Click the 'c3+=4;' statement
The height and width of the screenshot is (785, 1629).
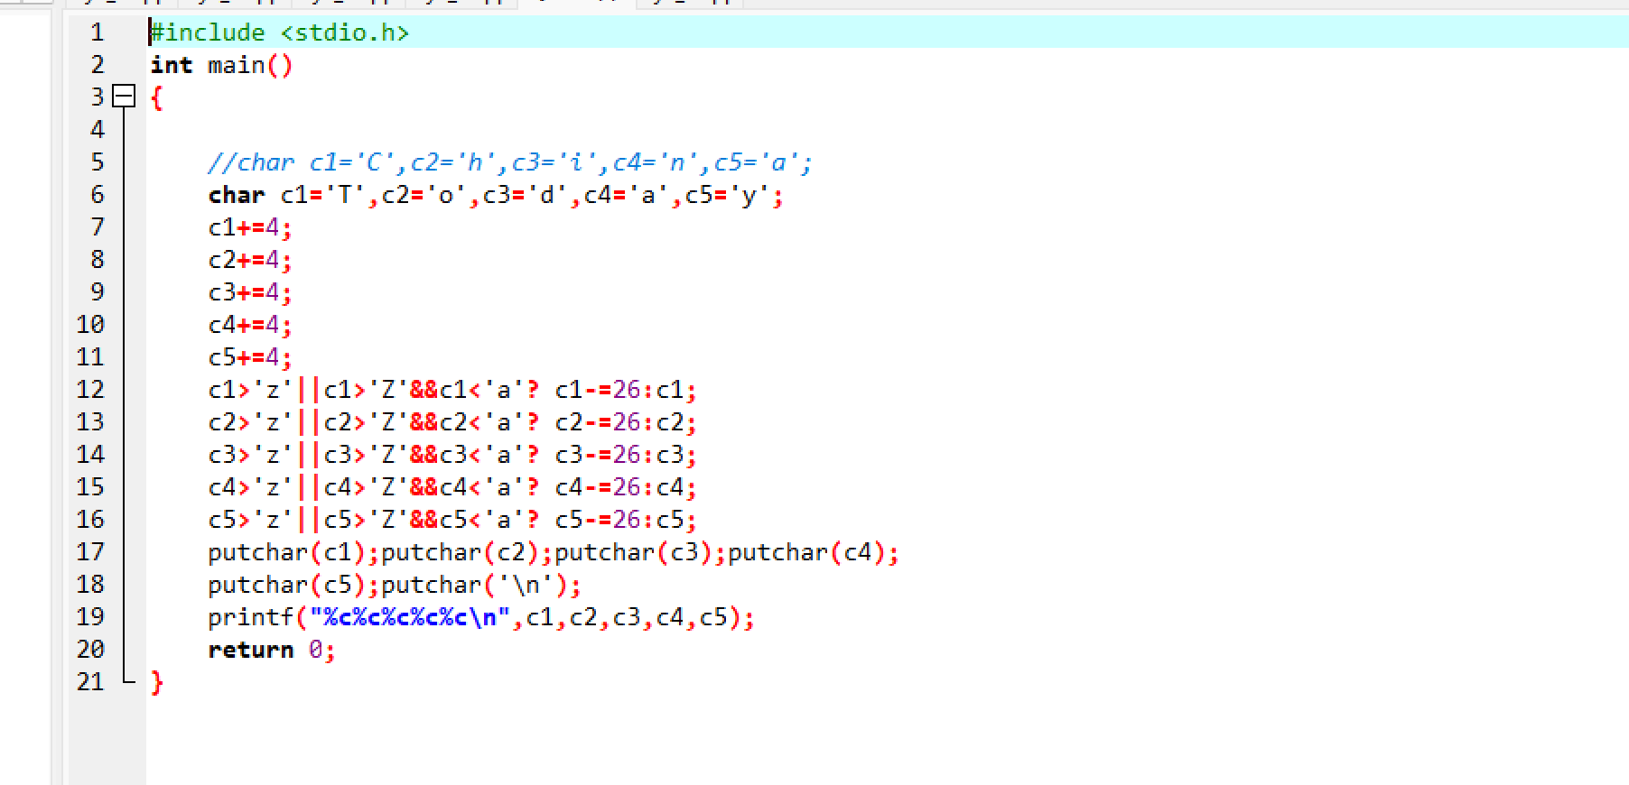(x=250, y=292)
